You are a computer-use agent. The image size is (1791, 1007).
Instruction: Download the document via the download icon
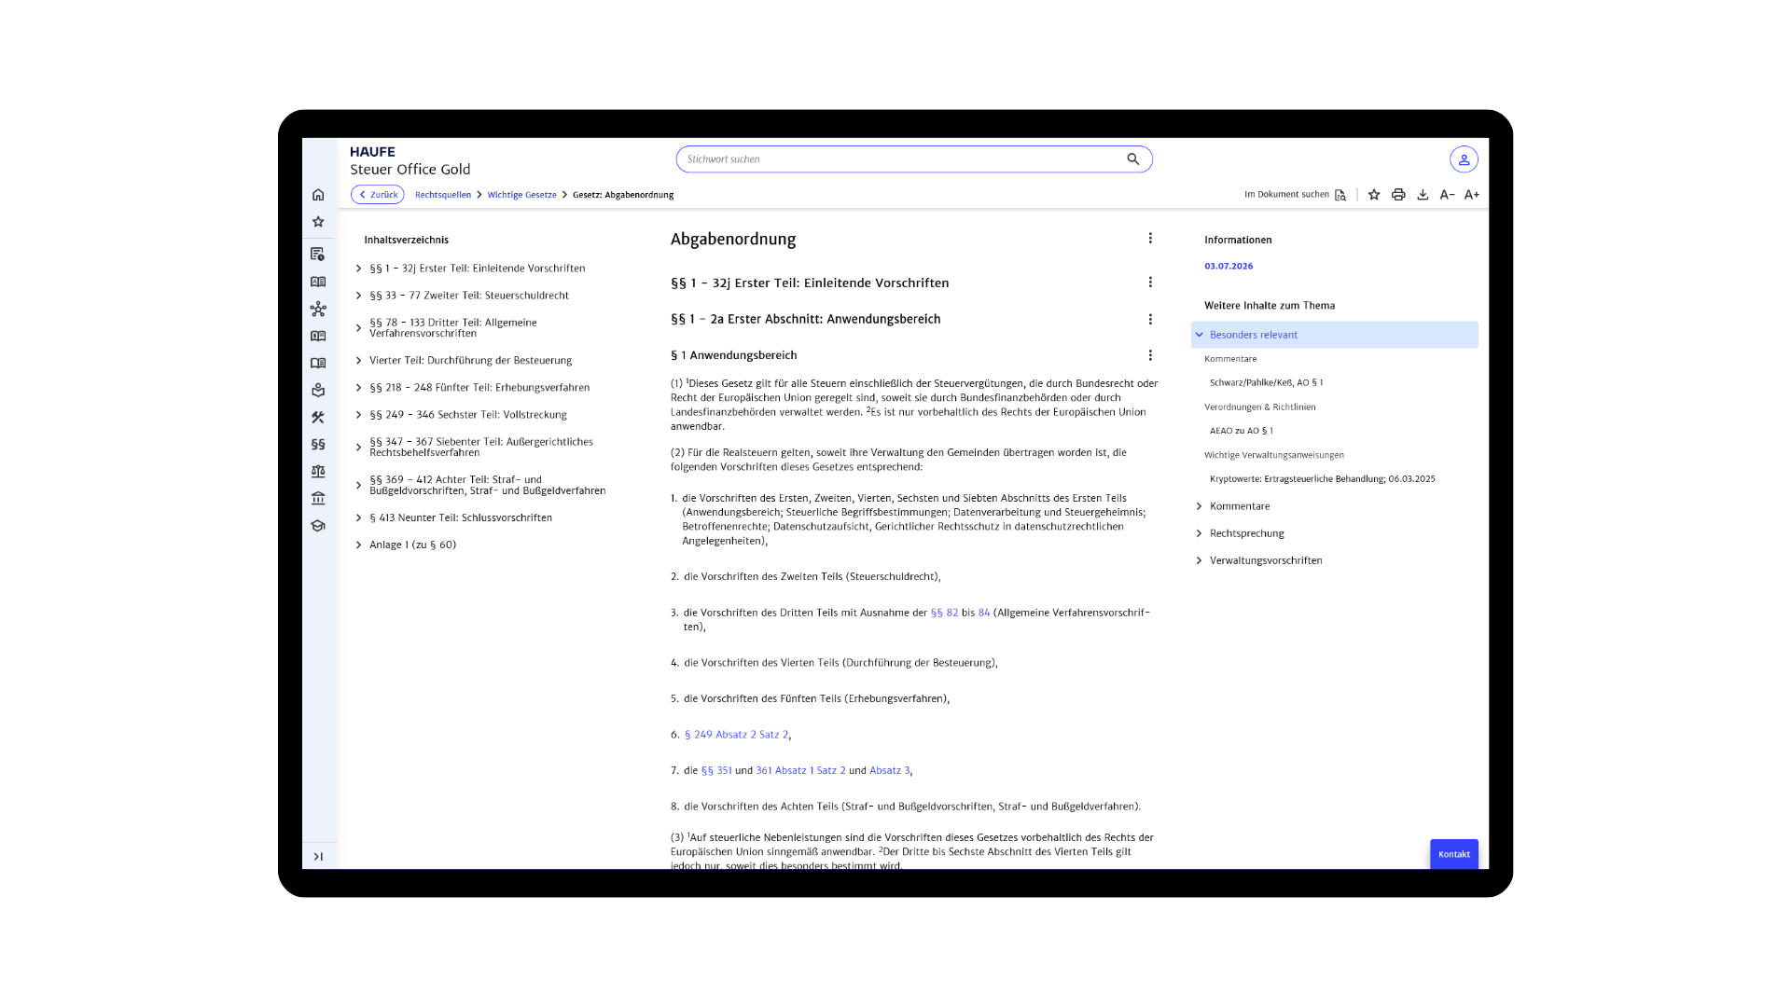tap(1423, 195)
